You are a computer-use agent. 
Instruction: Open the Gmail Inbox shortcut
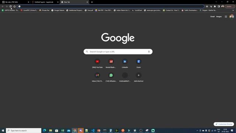pos(97,77)
